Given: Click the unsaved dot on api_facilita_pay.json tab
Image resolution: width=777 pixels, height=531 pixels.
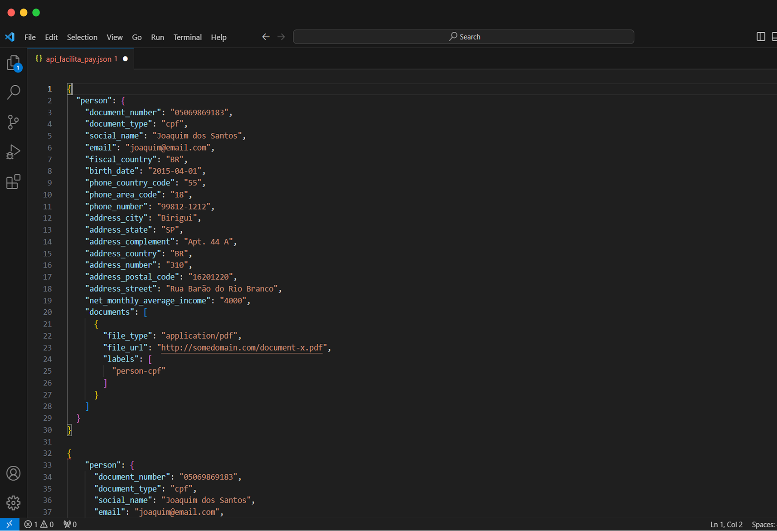Looking at the screenshot, I should pos(126,59).
